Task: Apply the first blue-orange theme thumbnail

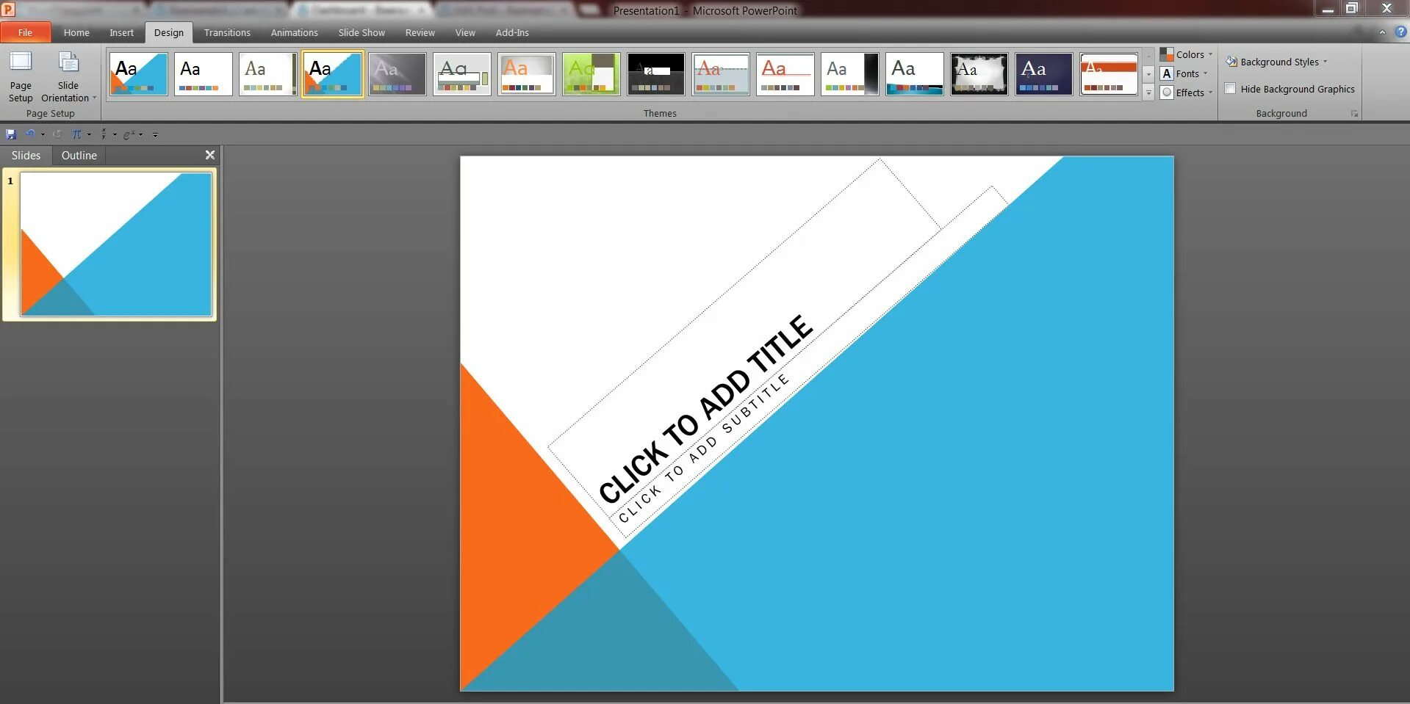Action: coord(138,74)
